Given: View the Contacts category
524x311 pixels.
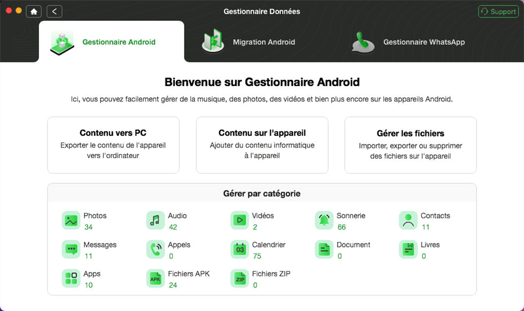Looking at the screenshot, I should (x=409, y=220).
